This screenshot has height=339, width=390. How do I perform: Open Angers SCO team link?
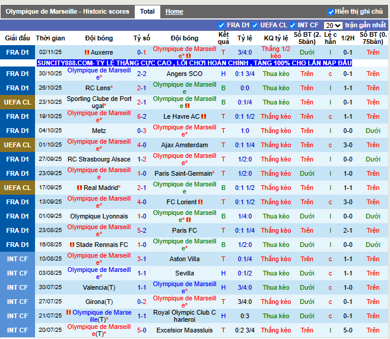click(184, 74)
